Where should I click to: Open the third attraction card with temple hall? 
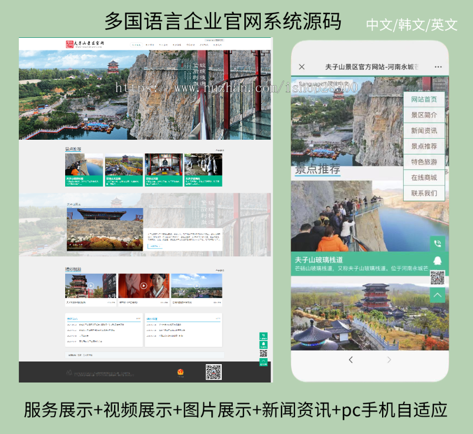point(163,170)
